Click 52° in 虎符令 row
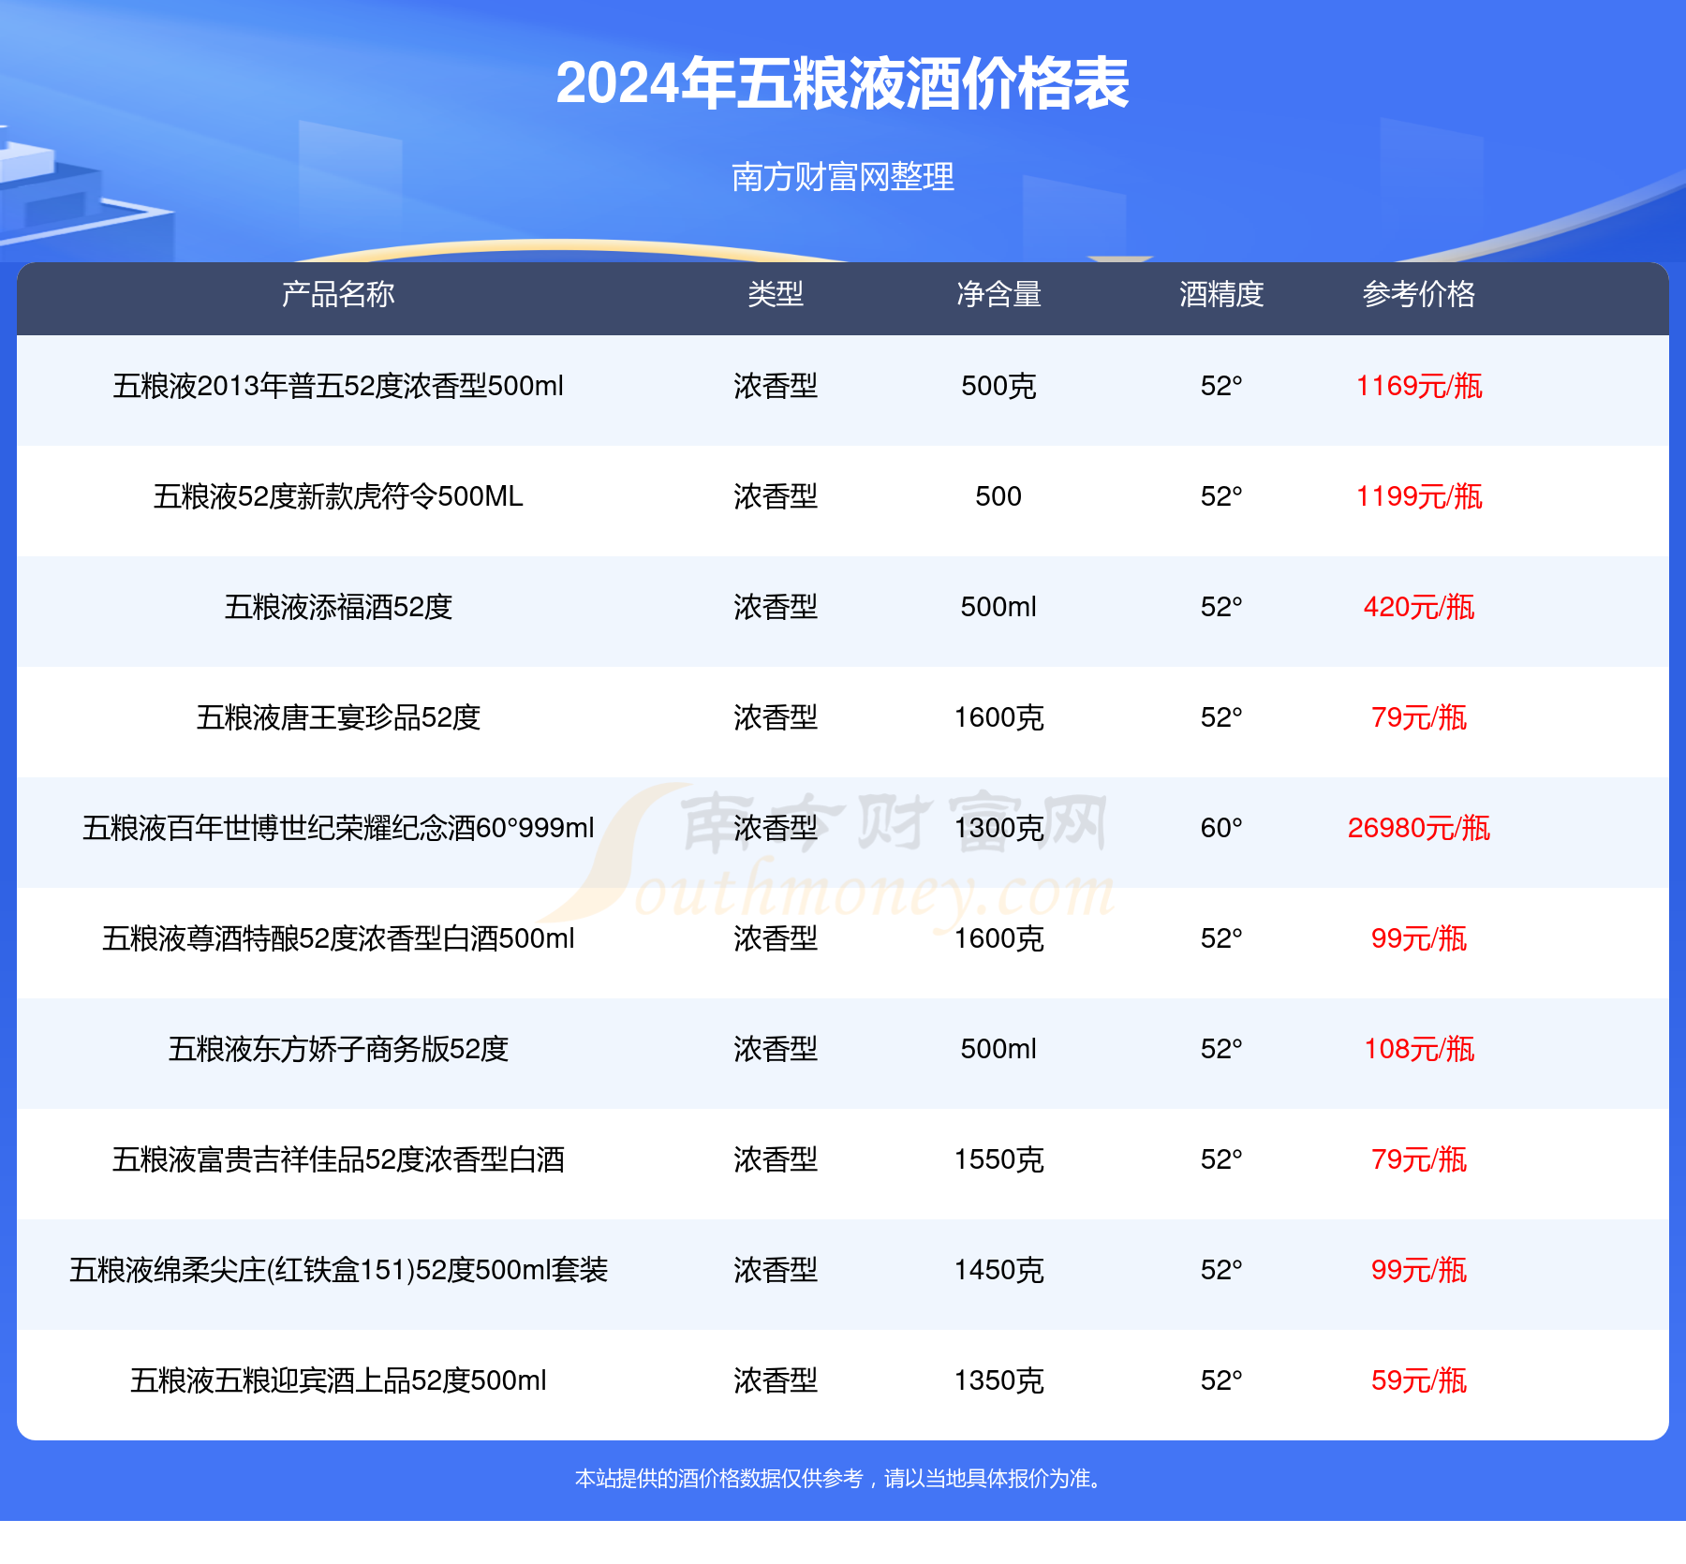This screenshot has height=1564, width=1686. click(1221, 496)
